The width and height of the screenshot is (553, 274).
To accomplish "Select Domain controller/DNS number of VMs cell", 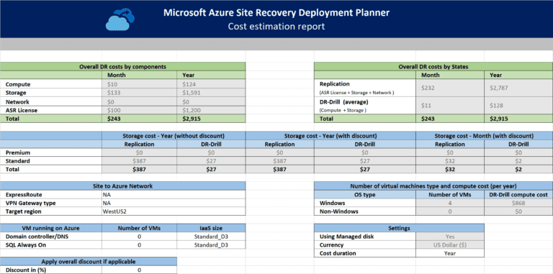I will click(x=139, y=237).
